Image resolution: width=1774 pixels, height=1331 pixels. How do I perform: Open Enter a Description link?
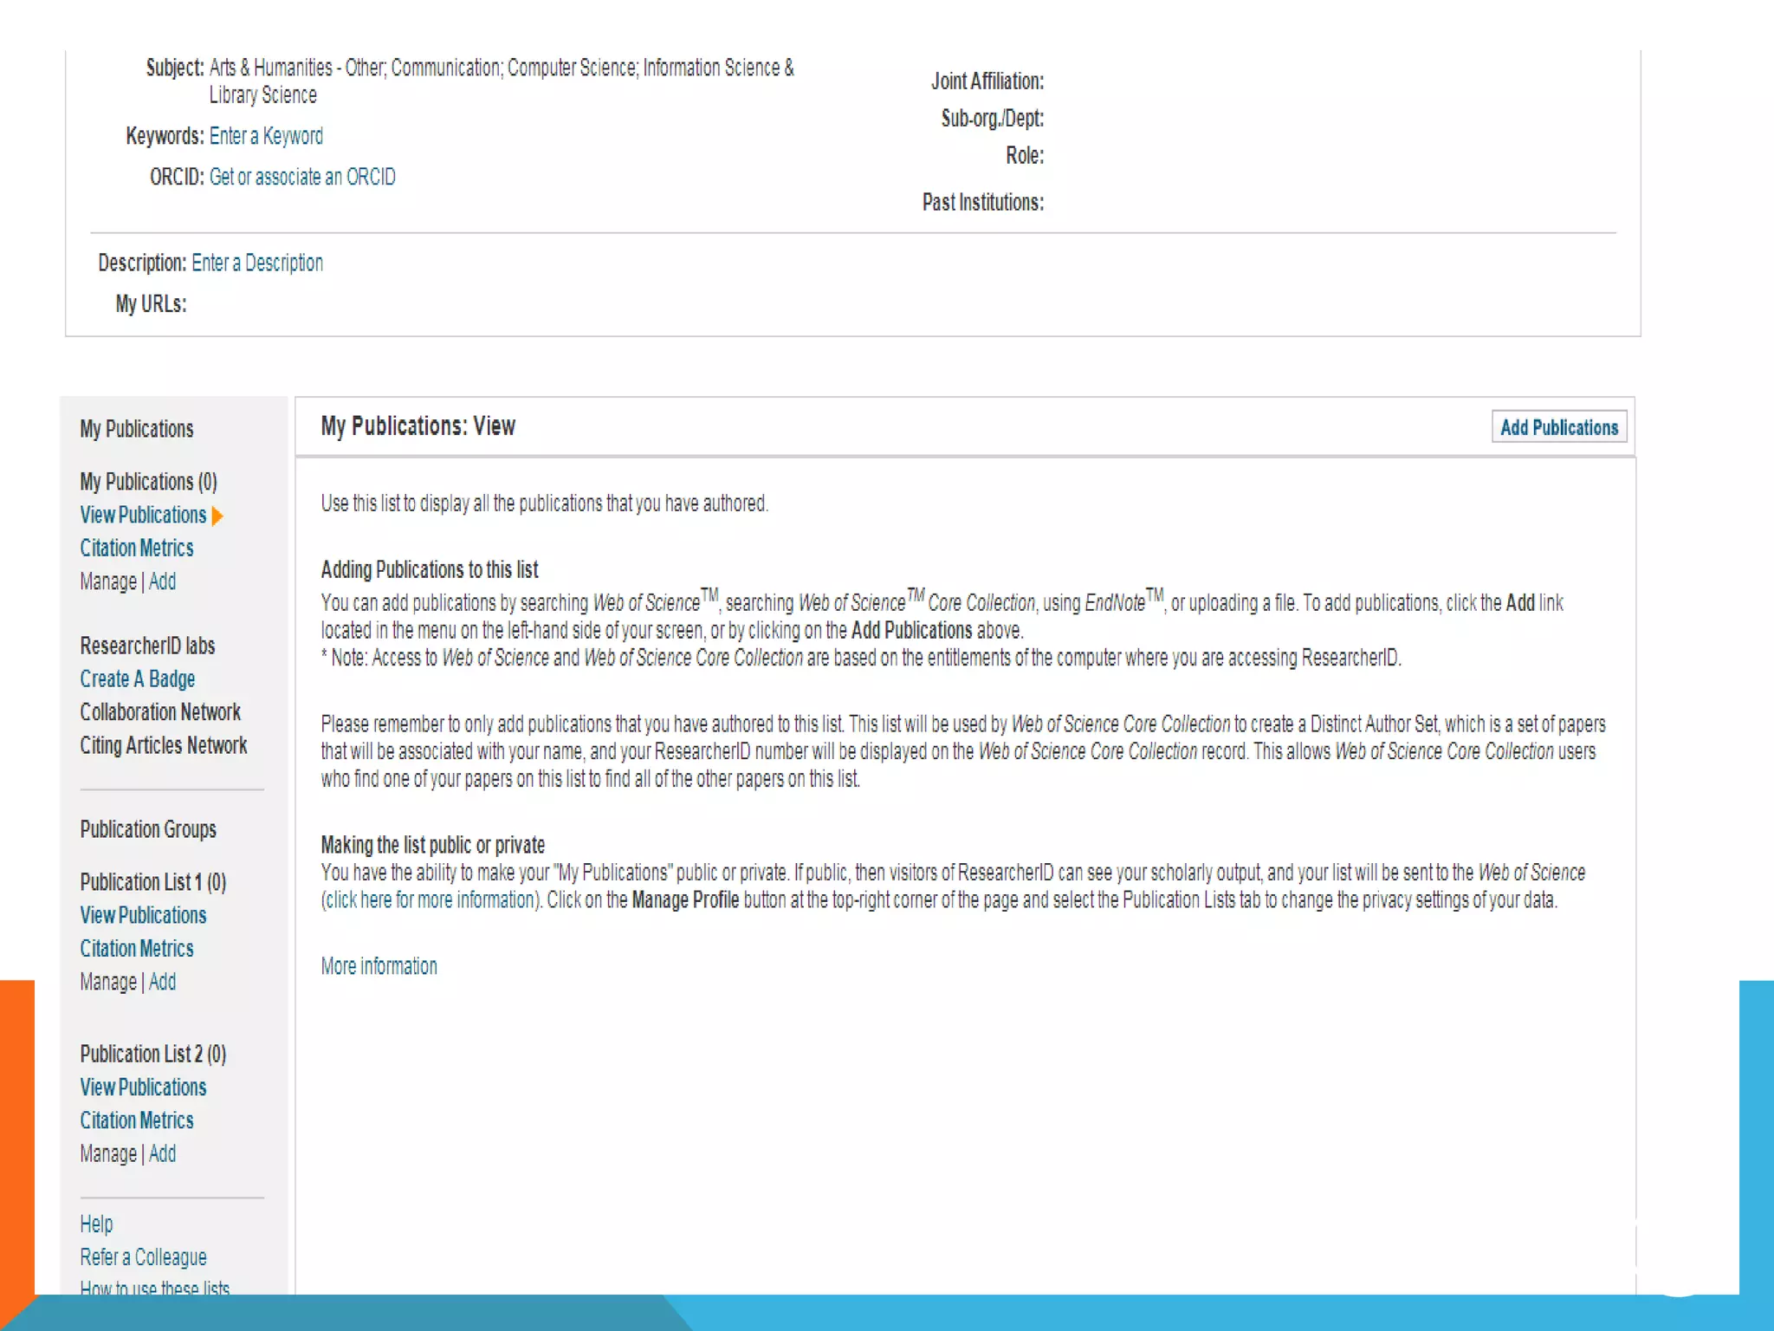[256, 263]
